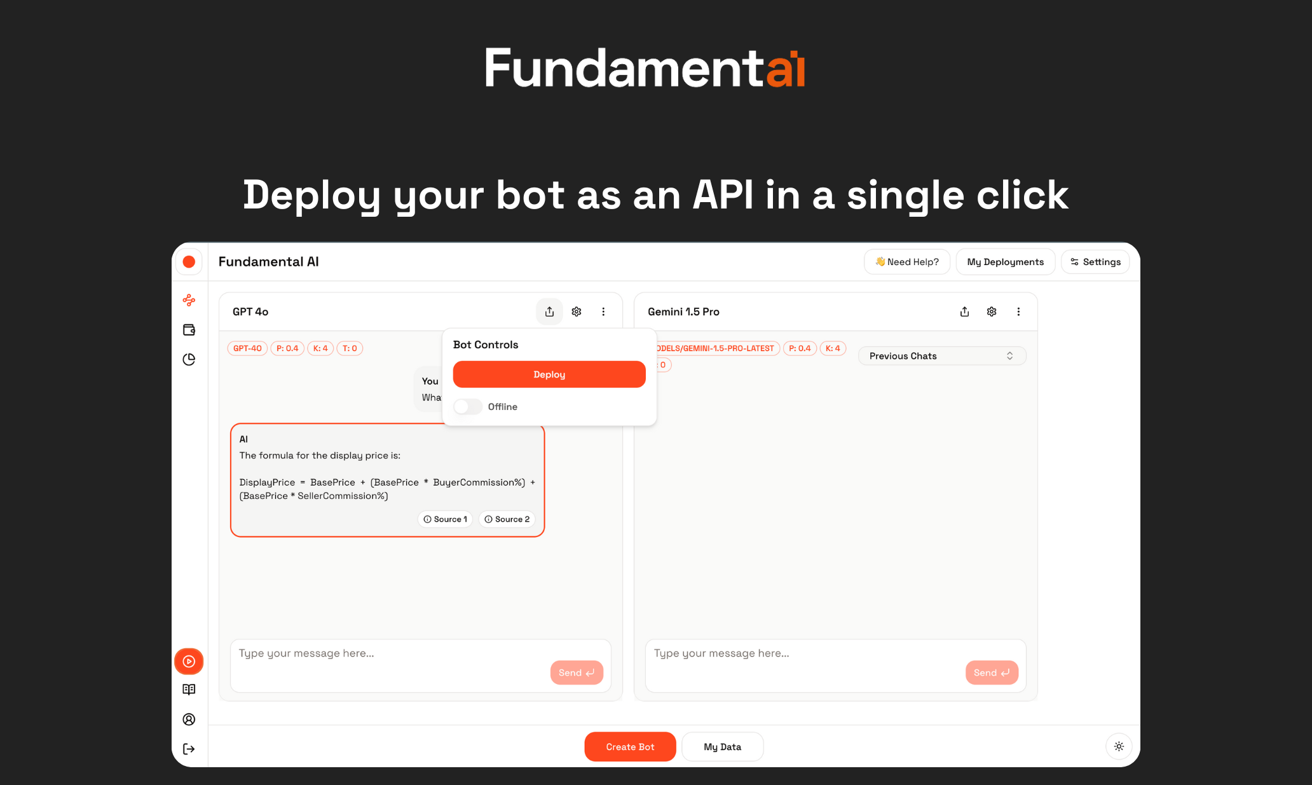Expand the Previous Chats dropdown
Viewport: 1312px width, 785px height.
point(941,356)
